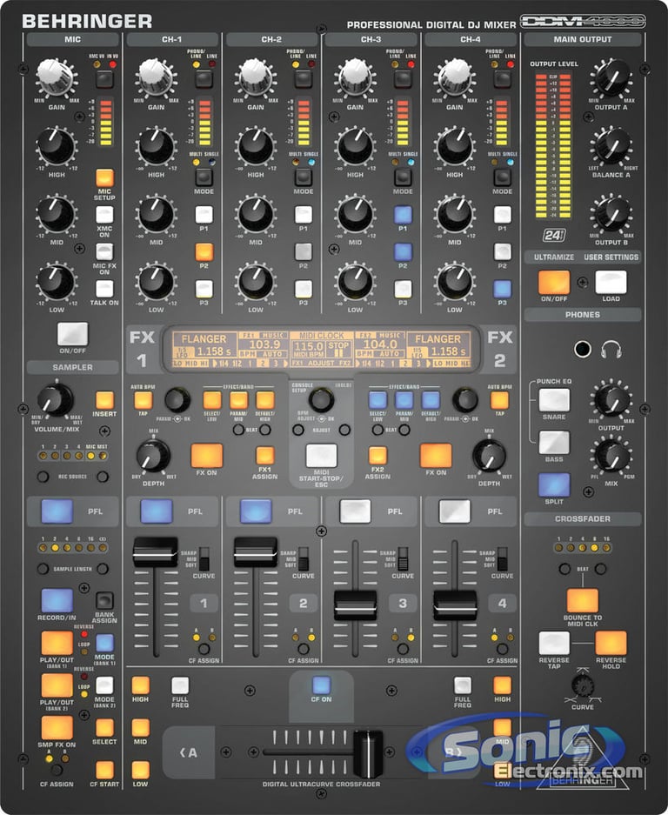Click the BALANCE A knob

pos(611,147)
